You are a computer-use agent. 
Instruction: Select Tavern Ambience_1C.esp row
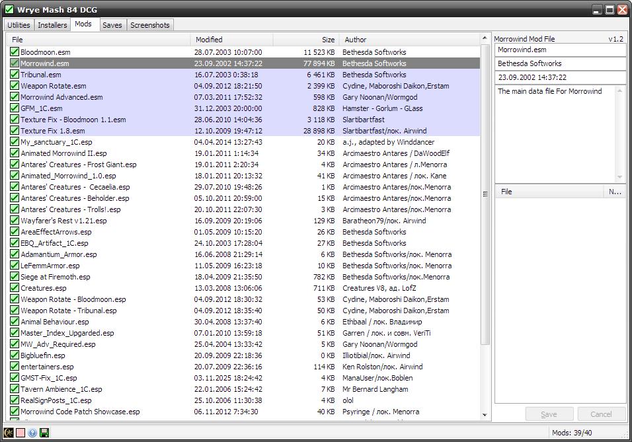[x=245, y=389]
